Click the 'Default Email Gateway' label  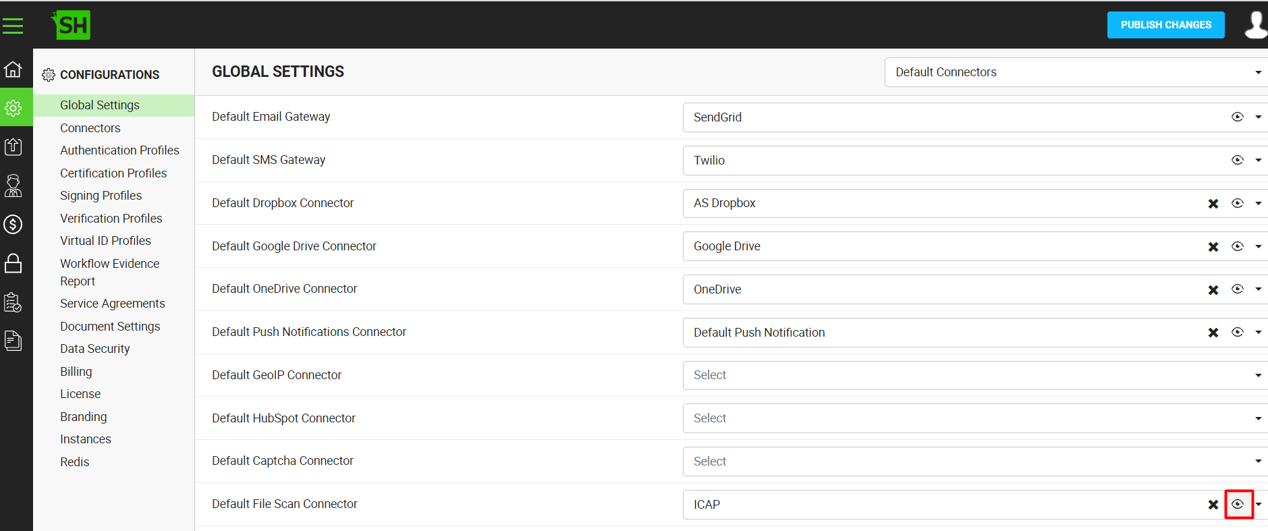[271, 117]
